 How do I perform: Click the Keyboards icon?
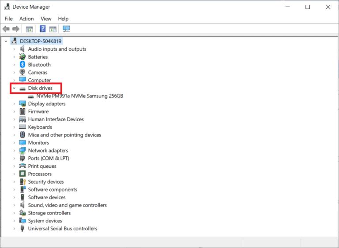pos(22,127)
